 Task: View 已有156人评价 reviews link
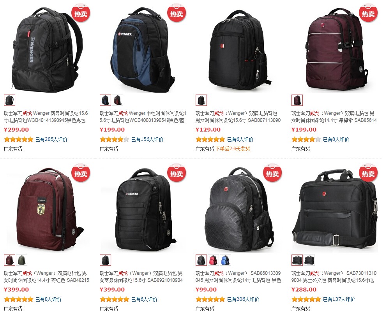coord(147,139)
